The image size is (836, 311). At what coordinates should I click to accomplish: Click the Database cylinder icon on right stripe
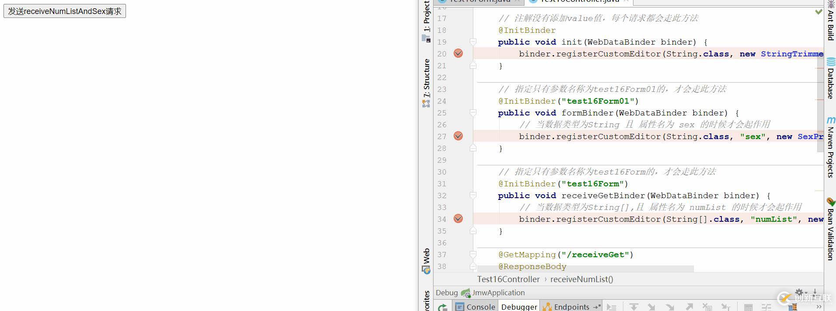tap(831, 62)
